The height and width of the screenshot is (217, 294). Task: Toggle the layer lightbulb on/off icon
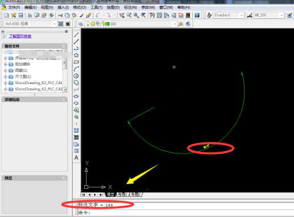(x=88, y=24)
